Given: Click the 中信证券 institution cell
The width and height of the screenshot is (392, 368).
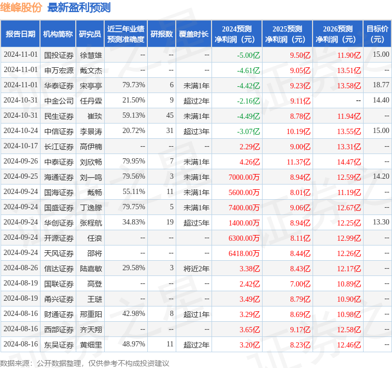Looking at the screenshot, I should click(59, 131).
